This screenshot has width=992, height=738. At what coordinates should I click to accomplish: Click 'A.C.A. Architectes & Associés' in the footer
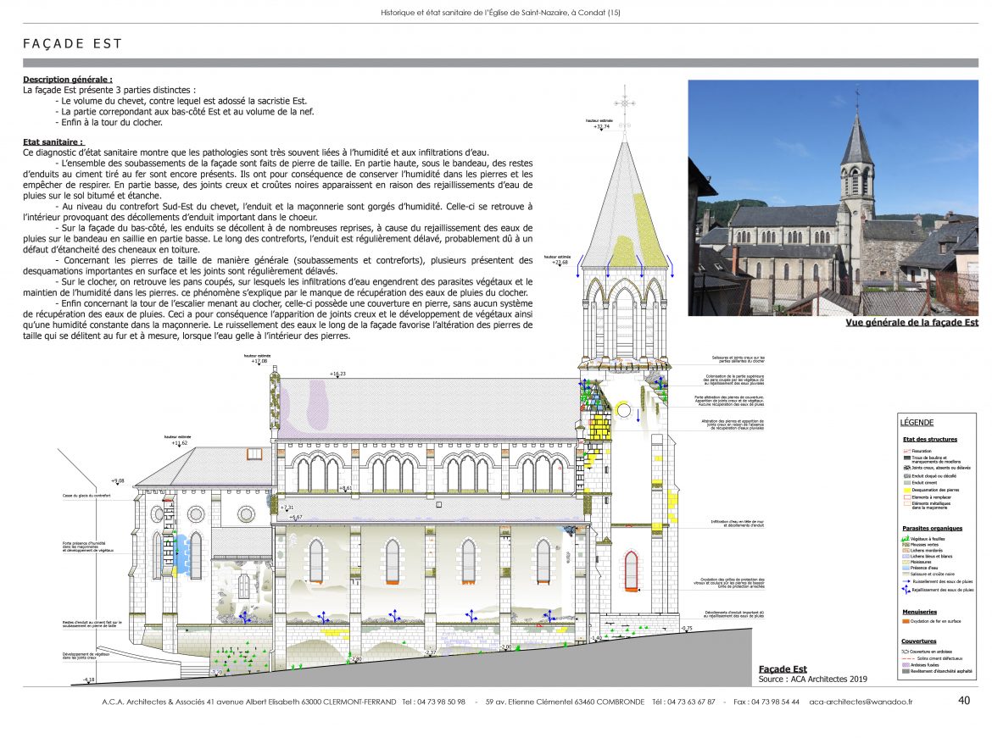tap(153, 702)
